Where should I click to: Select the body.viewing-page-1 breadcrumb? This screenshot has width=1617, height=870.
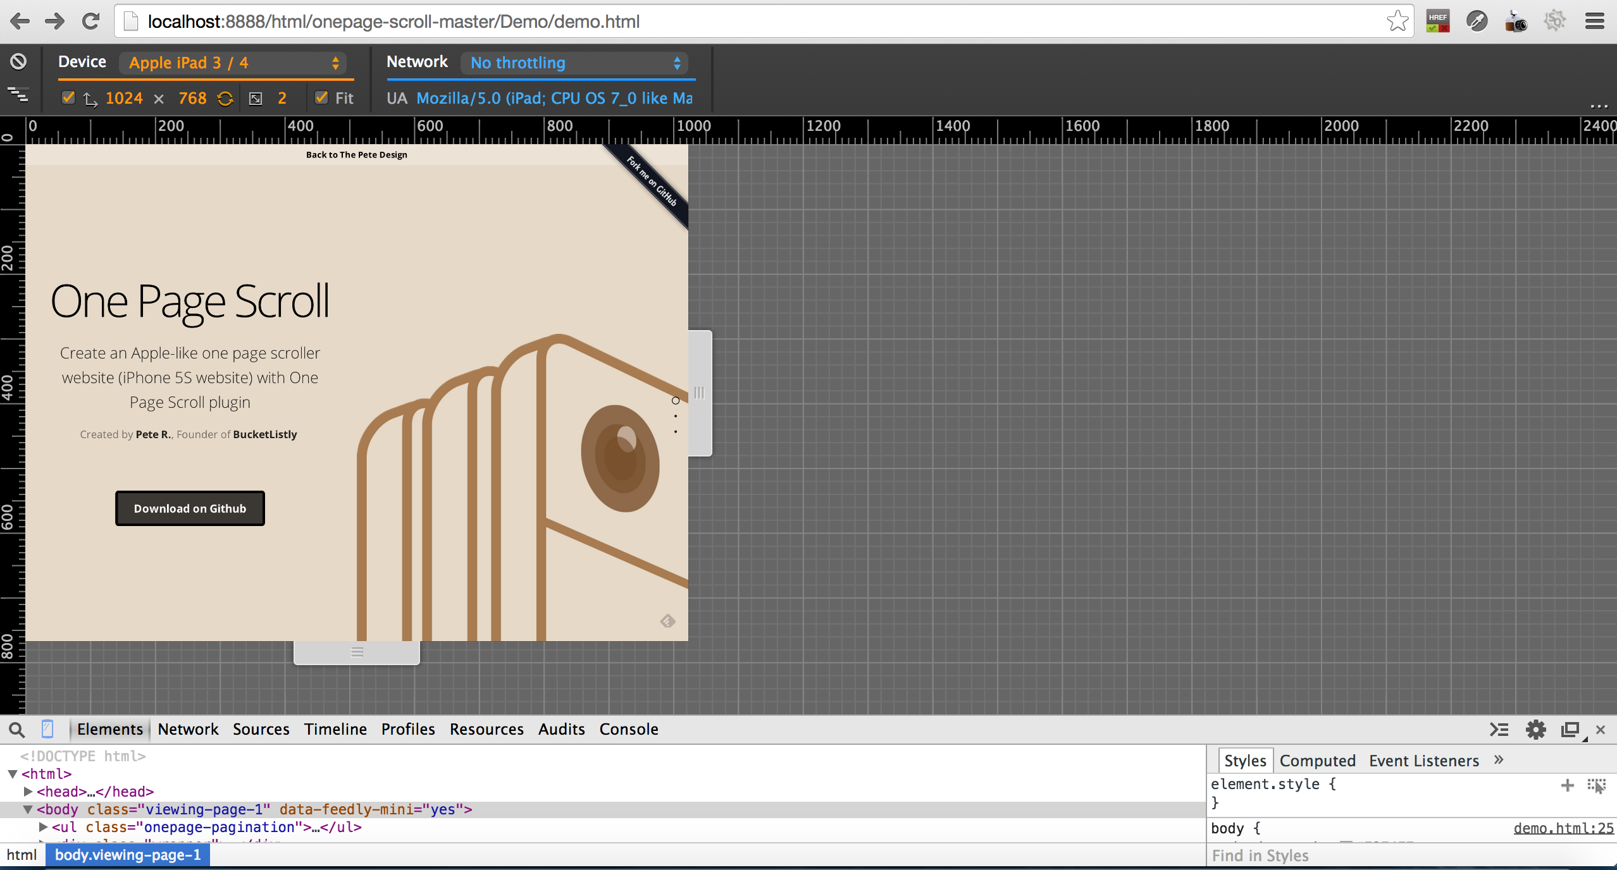[128, 855]
